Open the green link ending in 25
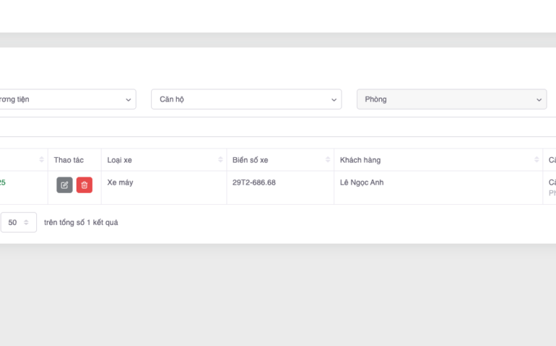Screen dimensions: 556x346 click(2, 182)
